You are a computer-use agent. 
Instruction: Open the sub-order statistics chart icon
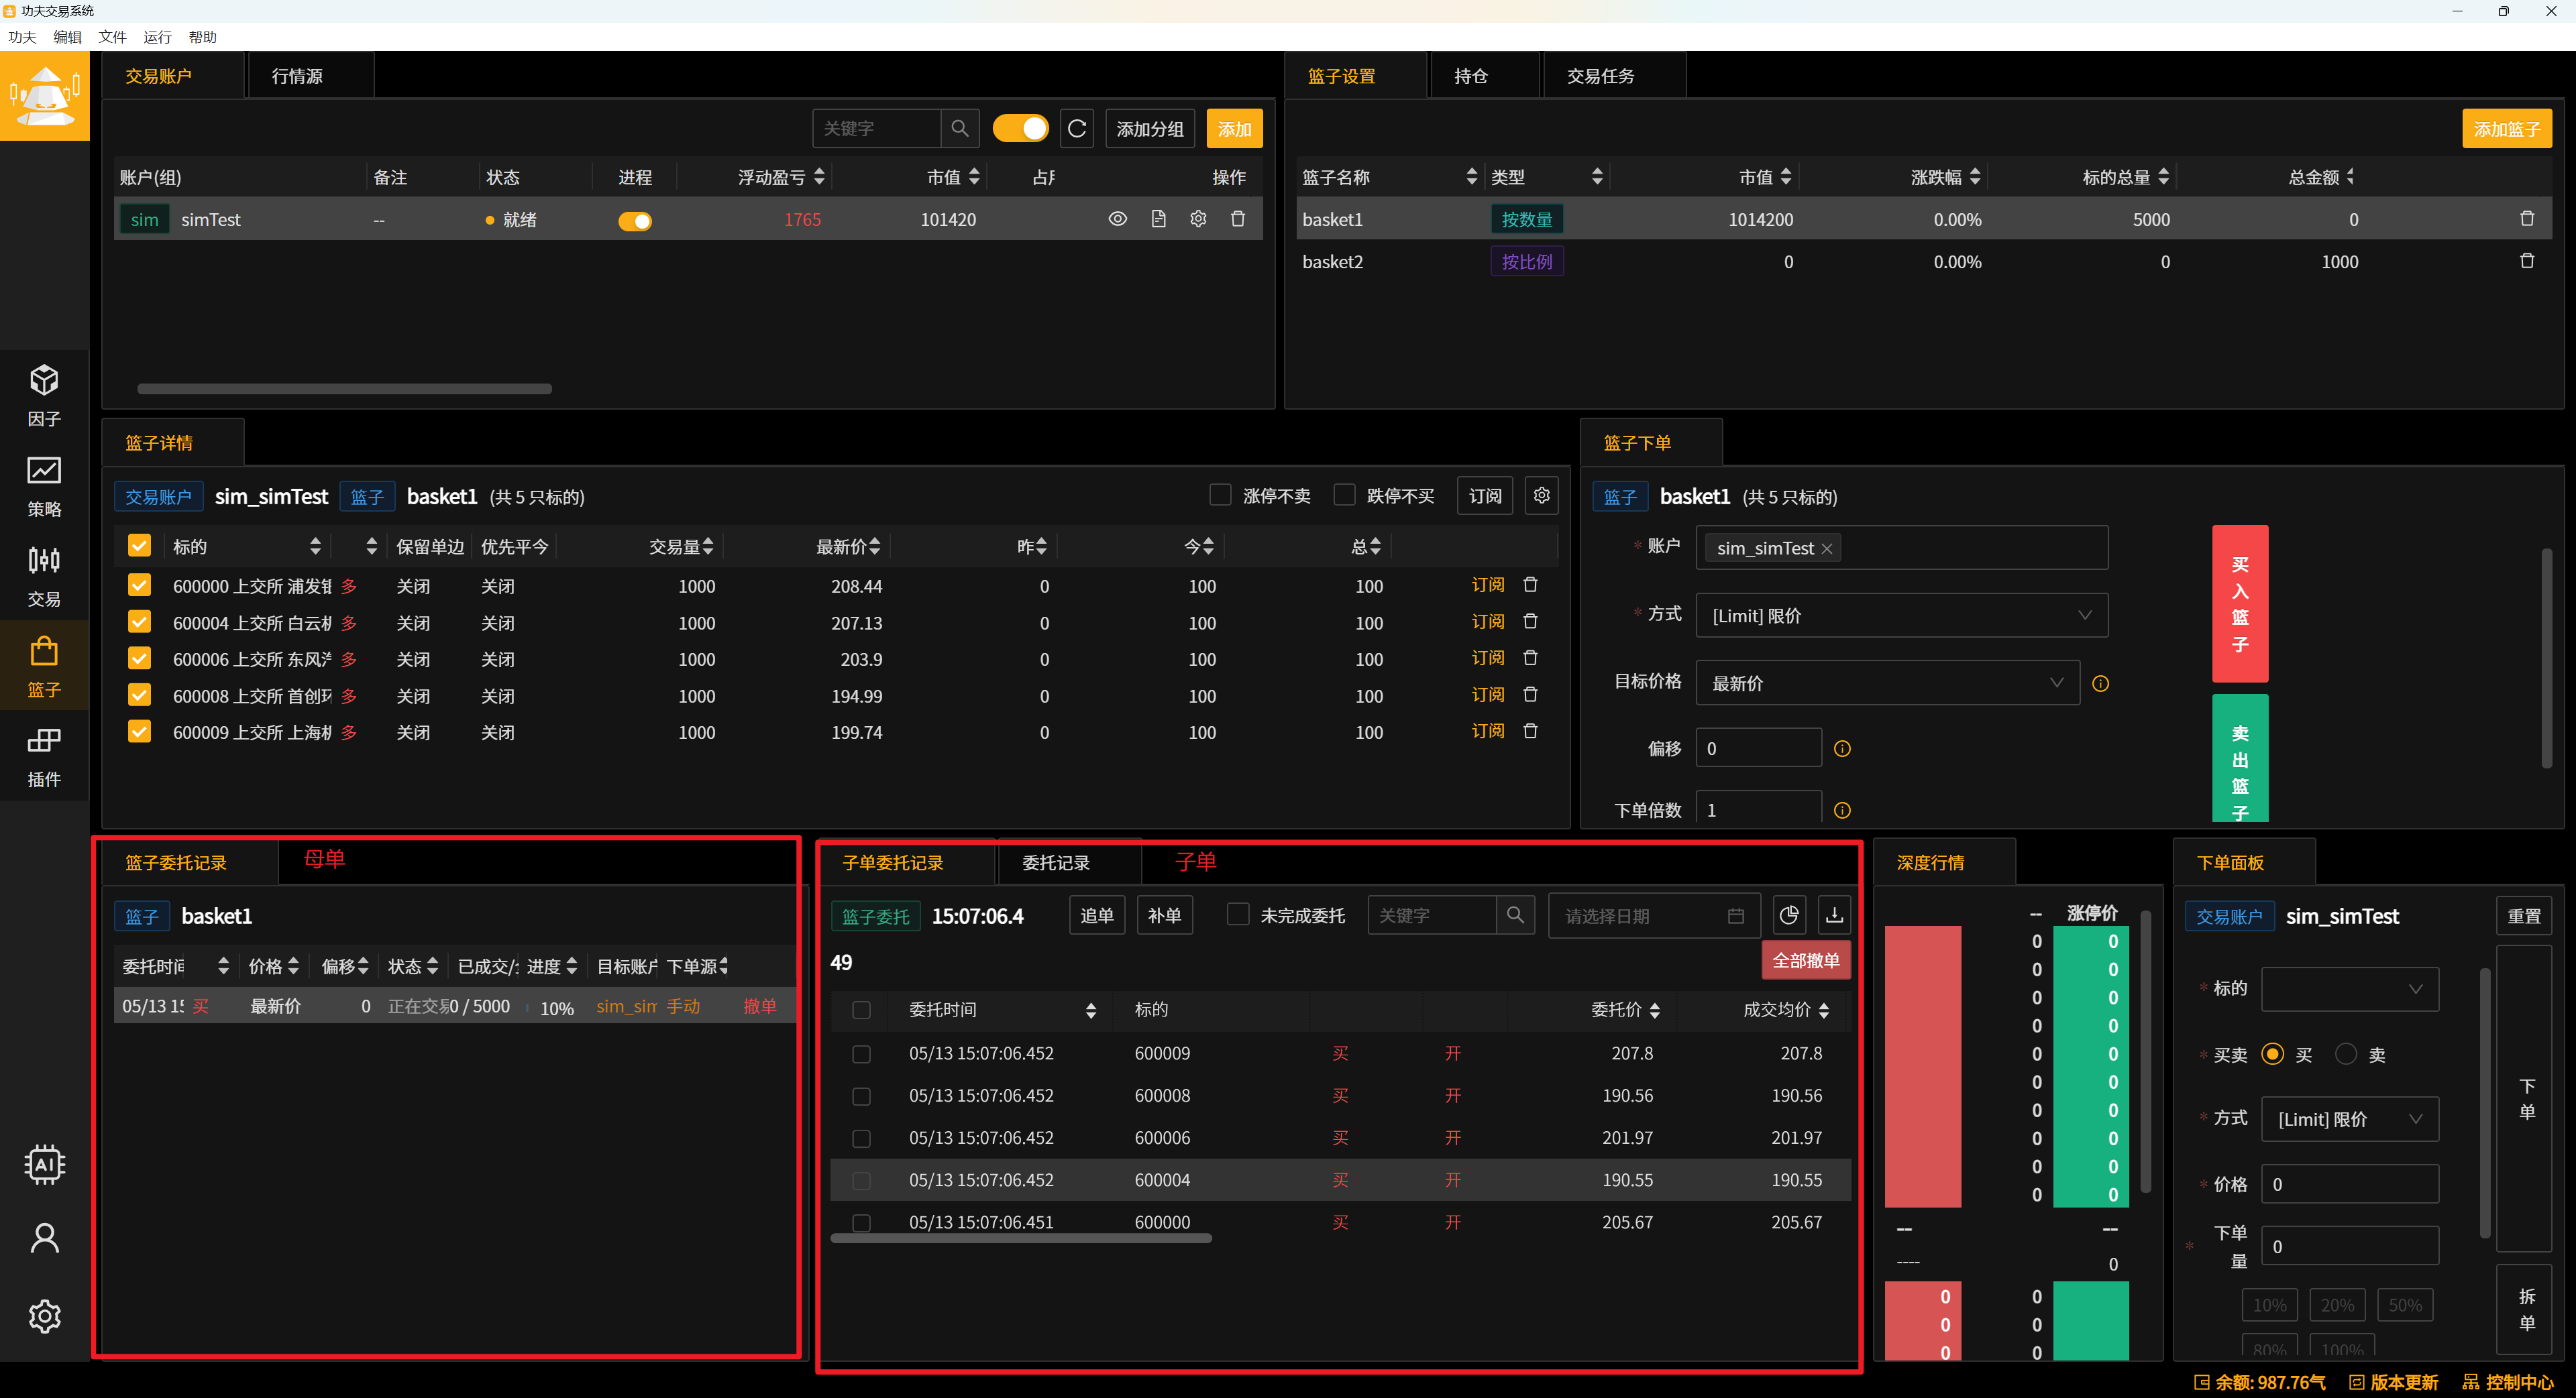coord(1789,915)
